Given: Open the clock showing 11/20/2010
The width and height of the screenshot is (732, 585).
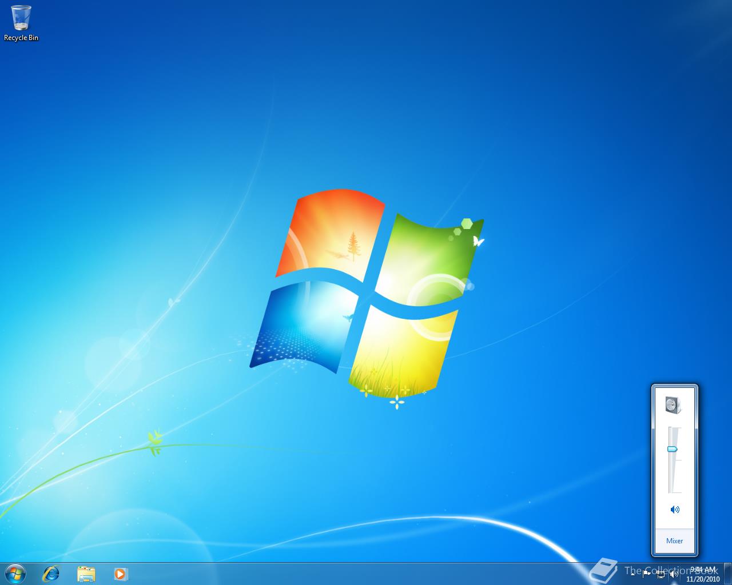Looking at the screenshot, I should click(703, 574).
